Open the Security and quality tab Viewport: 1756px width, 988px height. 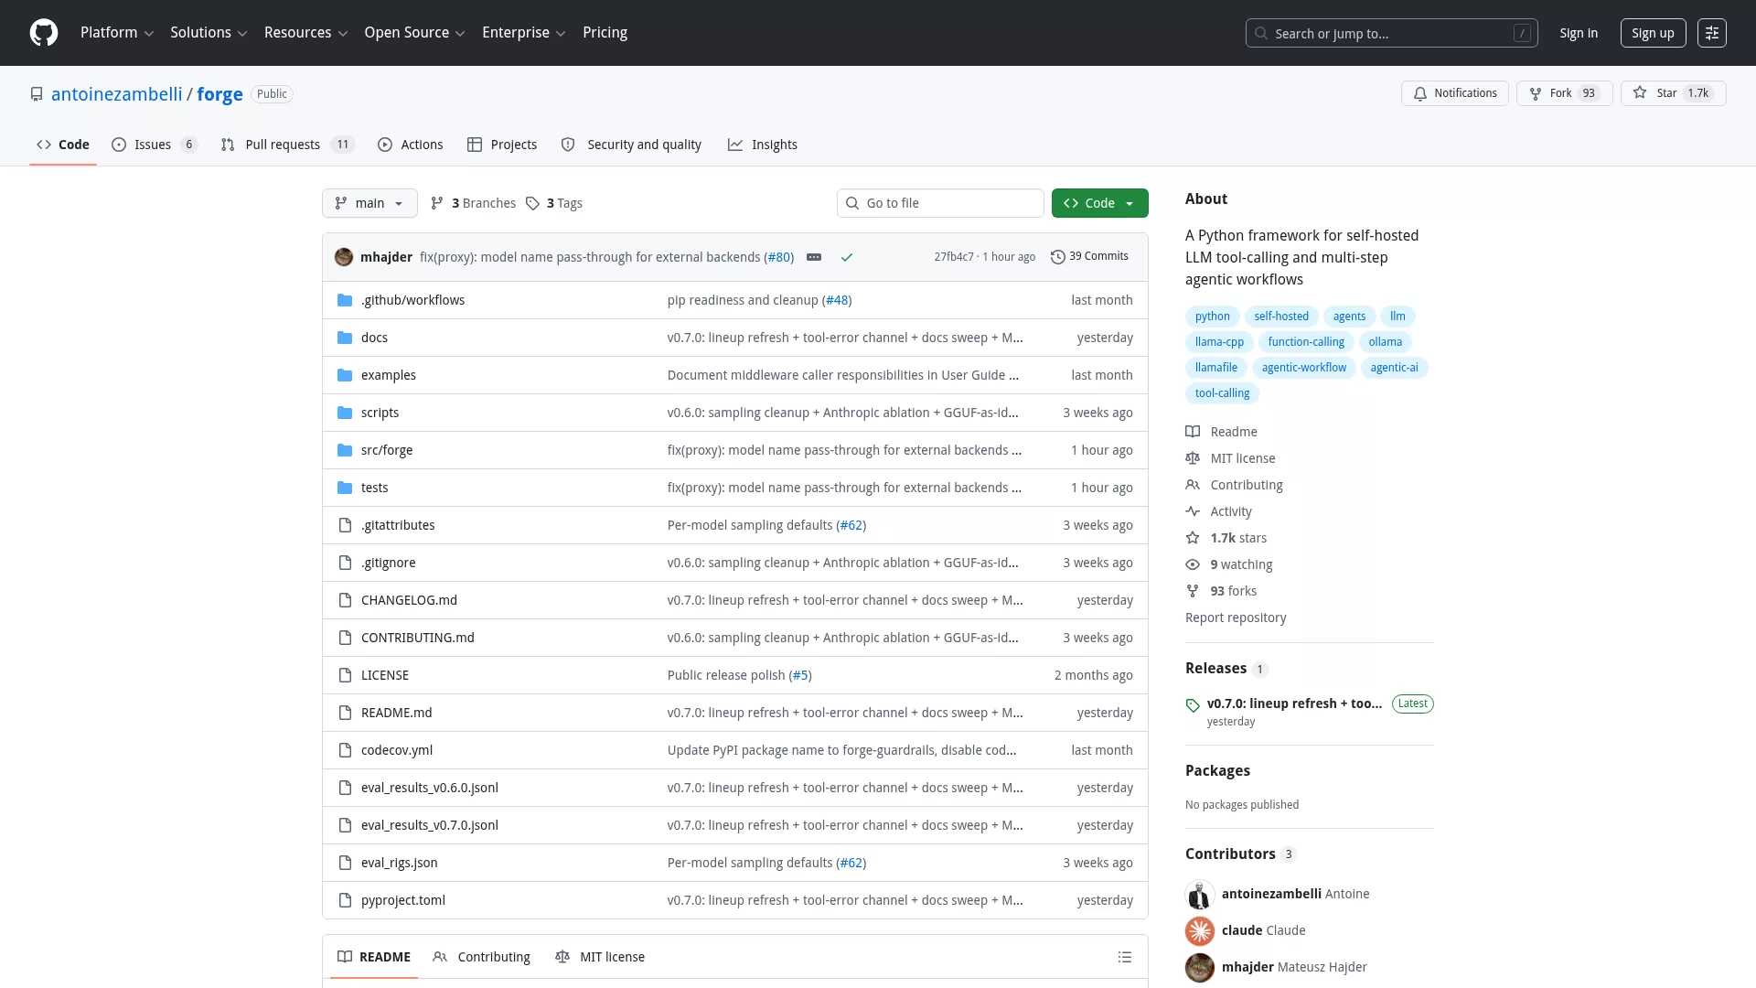[631, 145]
